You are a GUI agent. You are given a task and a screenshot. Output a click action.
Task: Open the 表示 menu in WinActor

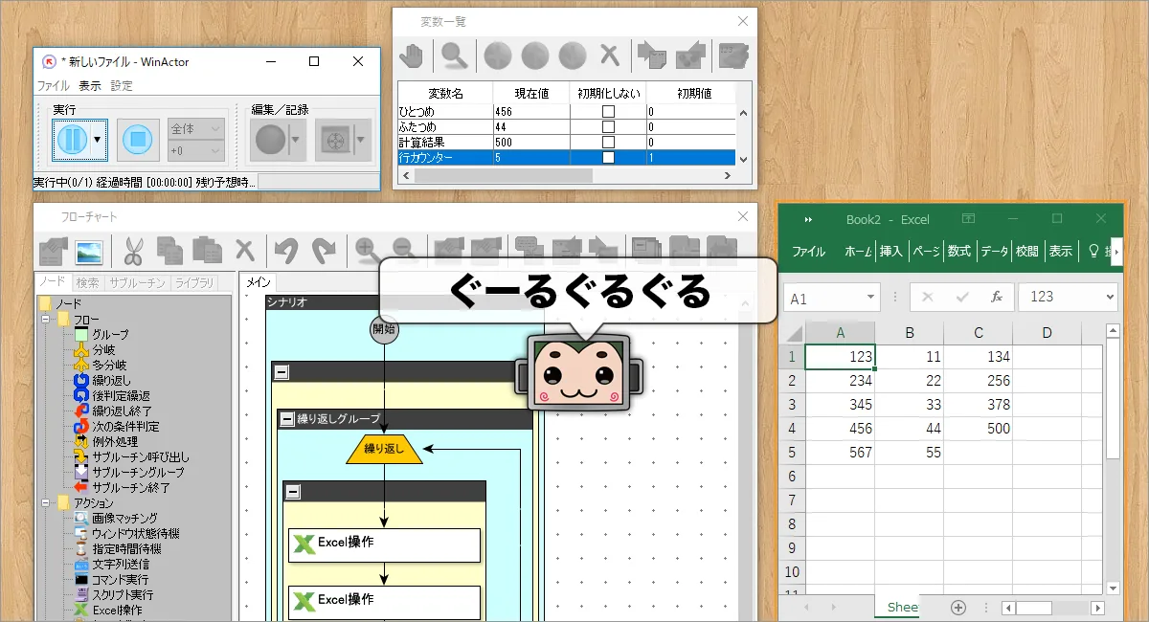tap(90, 86)
